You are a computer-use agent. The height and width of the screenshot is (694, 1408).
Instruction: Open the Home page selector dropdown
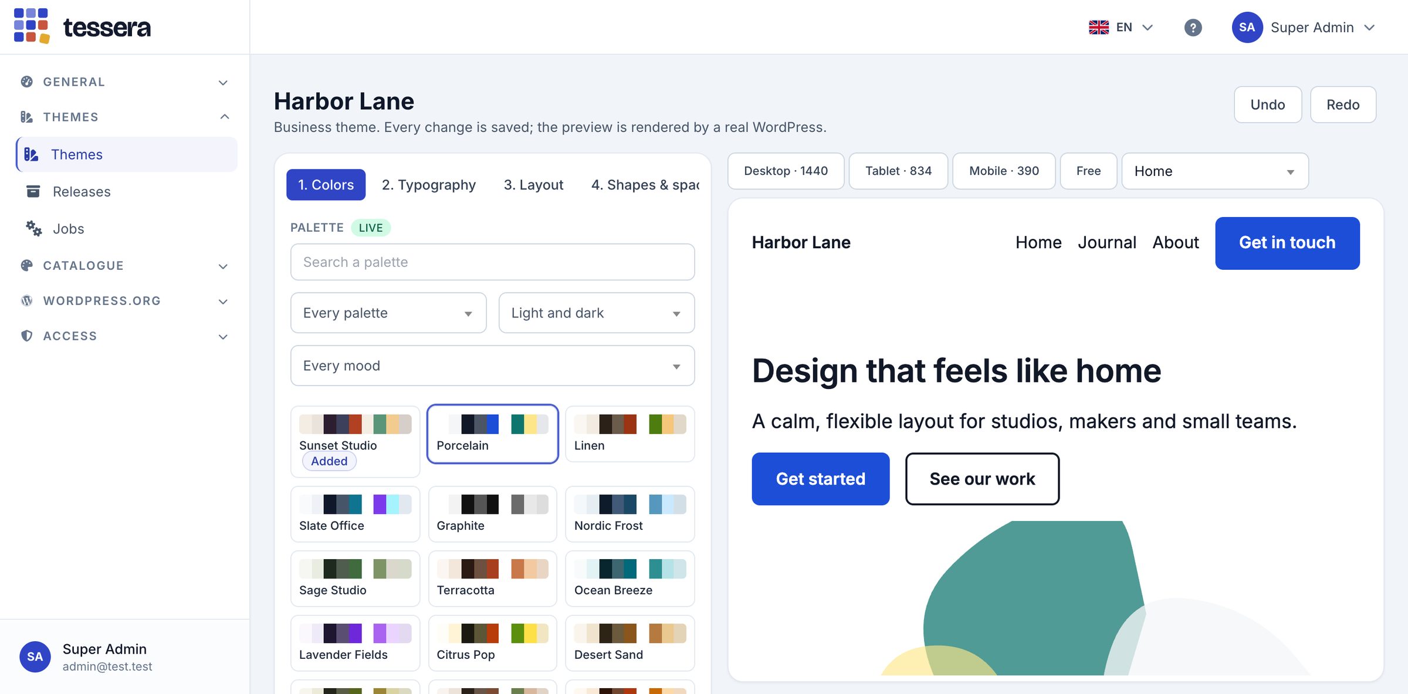pyautogui.click(x=1215, y=171)
